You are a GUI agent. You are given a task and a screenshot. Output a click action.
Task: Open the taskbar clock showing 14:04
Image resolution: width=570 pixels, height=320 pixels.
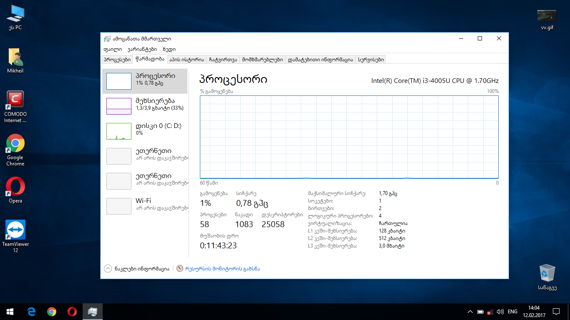click(534, 311)
